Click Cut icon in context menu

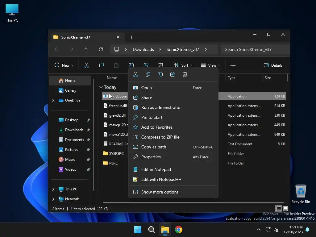pyautogui.click(x=135, y=75)
